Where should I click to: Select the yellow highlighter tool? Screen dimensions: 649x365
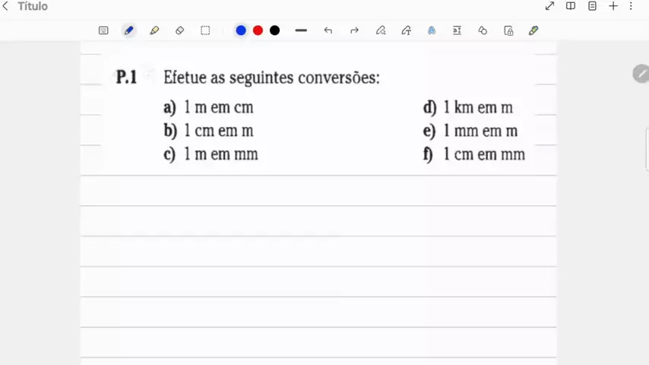tap(154, 30)
